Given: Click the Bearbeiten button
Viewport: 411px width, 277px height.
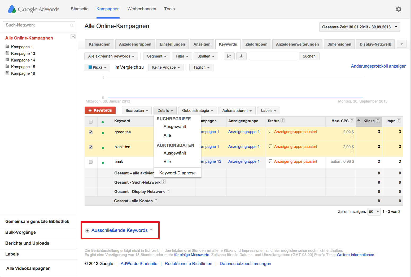Looking at the screenshot, I should coord(137,111).
